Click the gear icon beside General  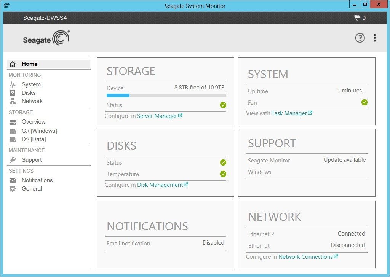13,189
